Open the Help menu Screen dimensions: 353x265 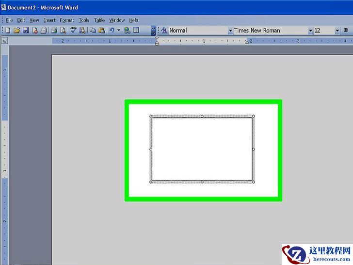[133, 20]
